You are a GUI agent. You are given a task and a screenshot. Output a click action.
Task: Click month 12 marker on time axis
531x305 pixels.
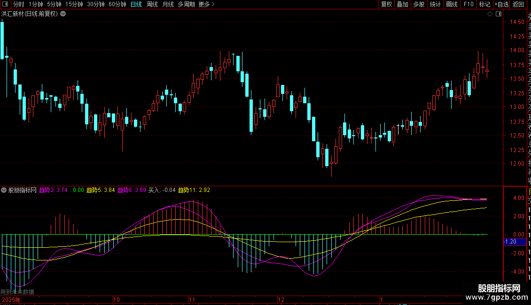pyautogui.click(x=281, y=299)
